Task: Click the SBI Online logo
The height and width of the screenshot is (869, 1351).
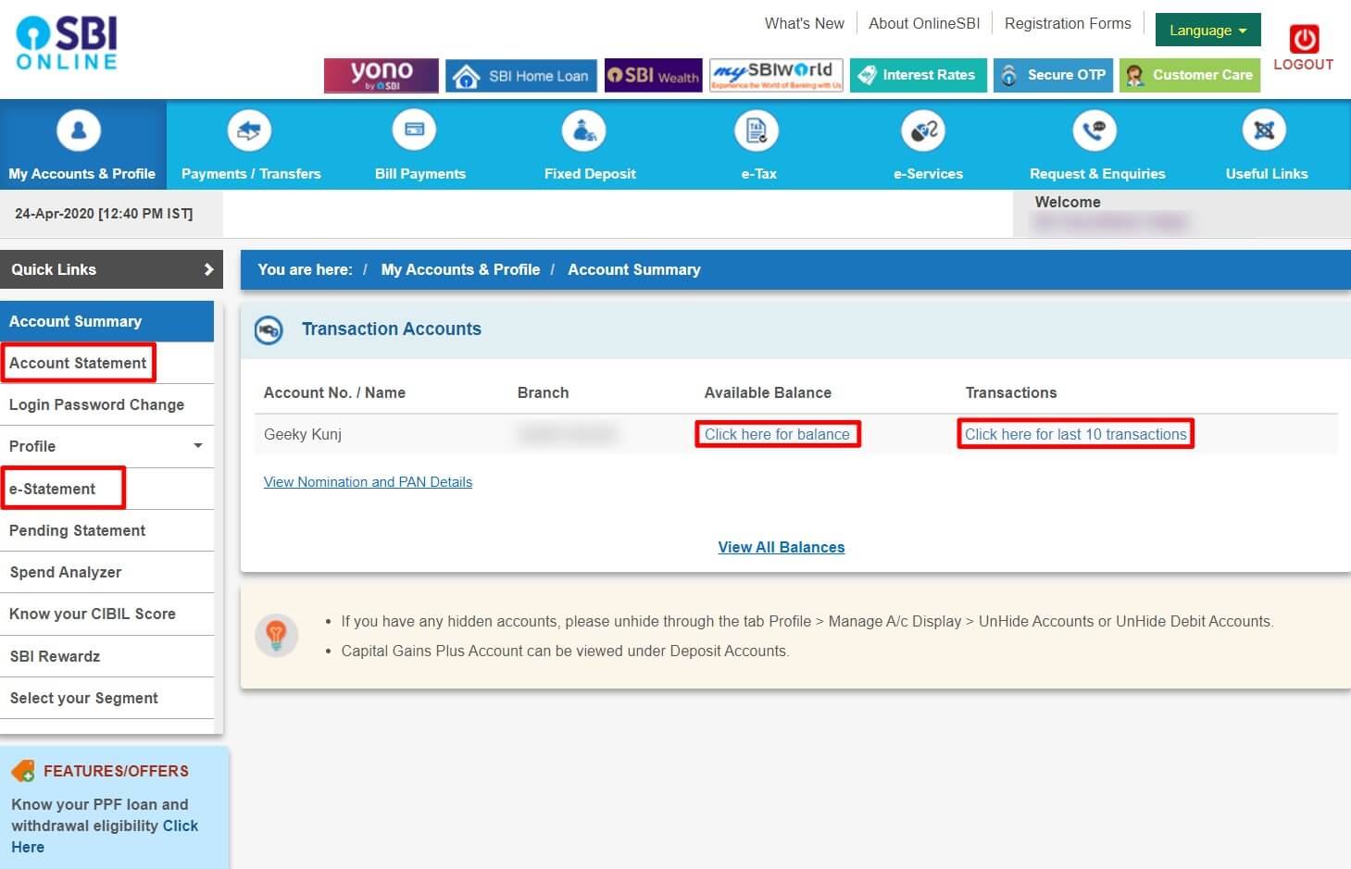Action: [67, 43]
